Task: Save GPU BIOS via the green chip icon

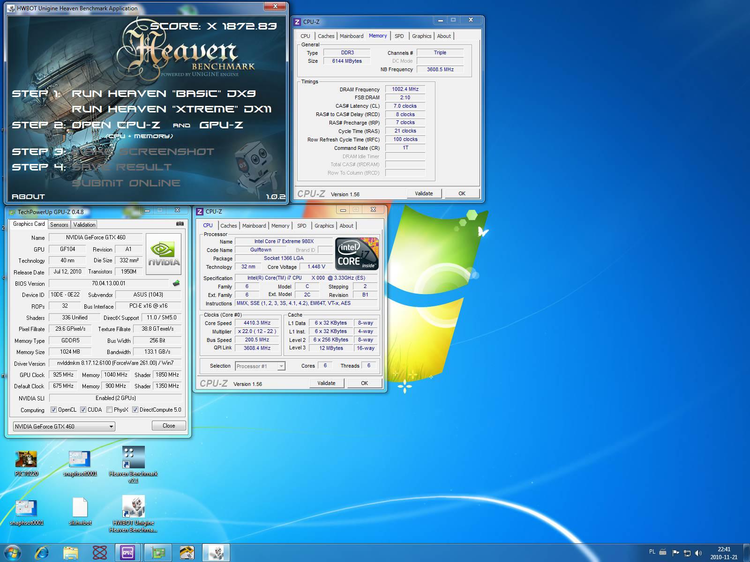Action: (176, 283)
